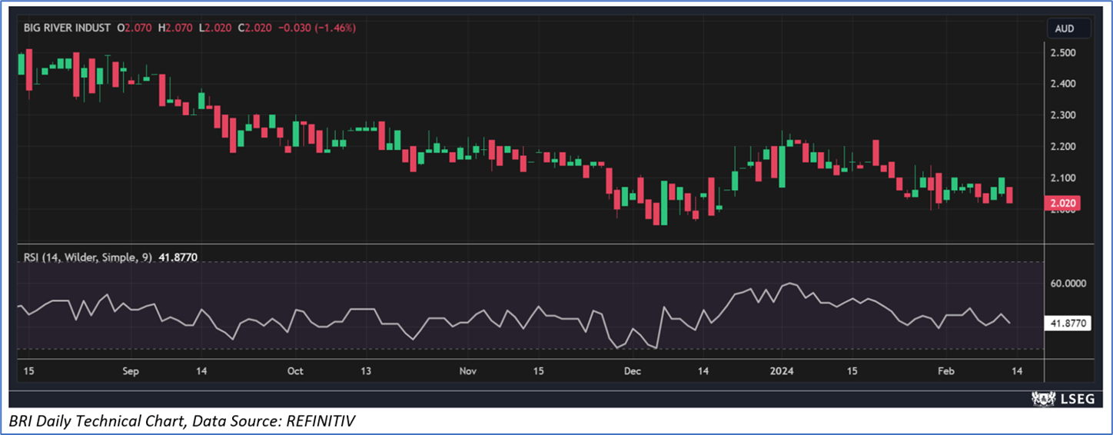Click the BIG RIVER INDUST symbol label
This screenshot has height=435, width=1113.
pos(67,28)
